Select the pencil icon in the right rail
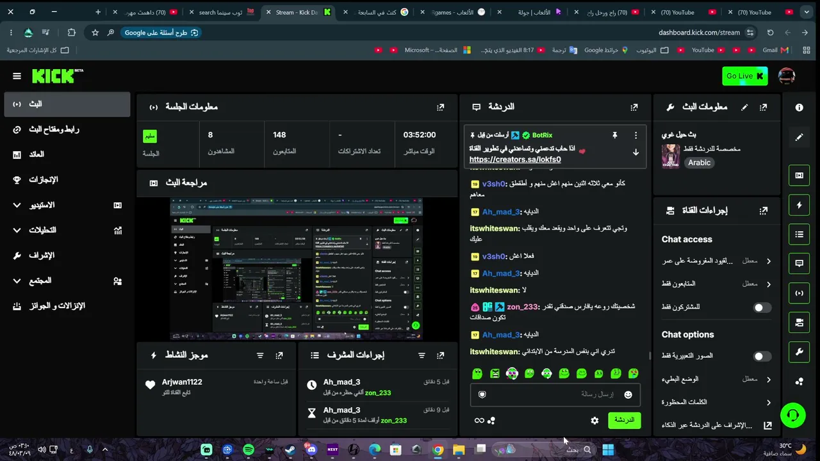The width and height of the screenshot is (820, 461). 799,137
